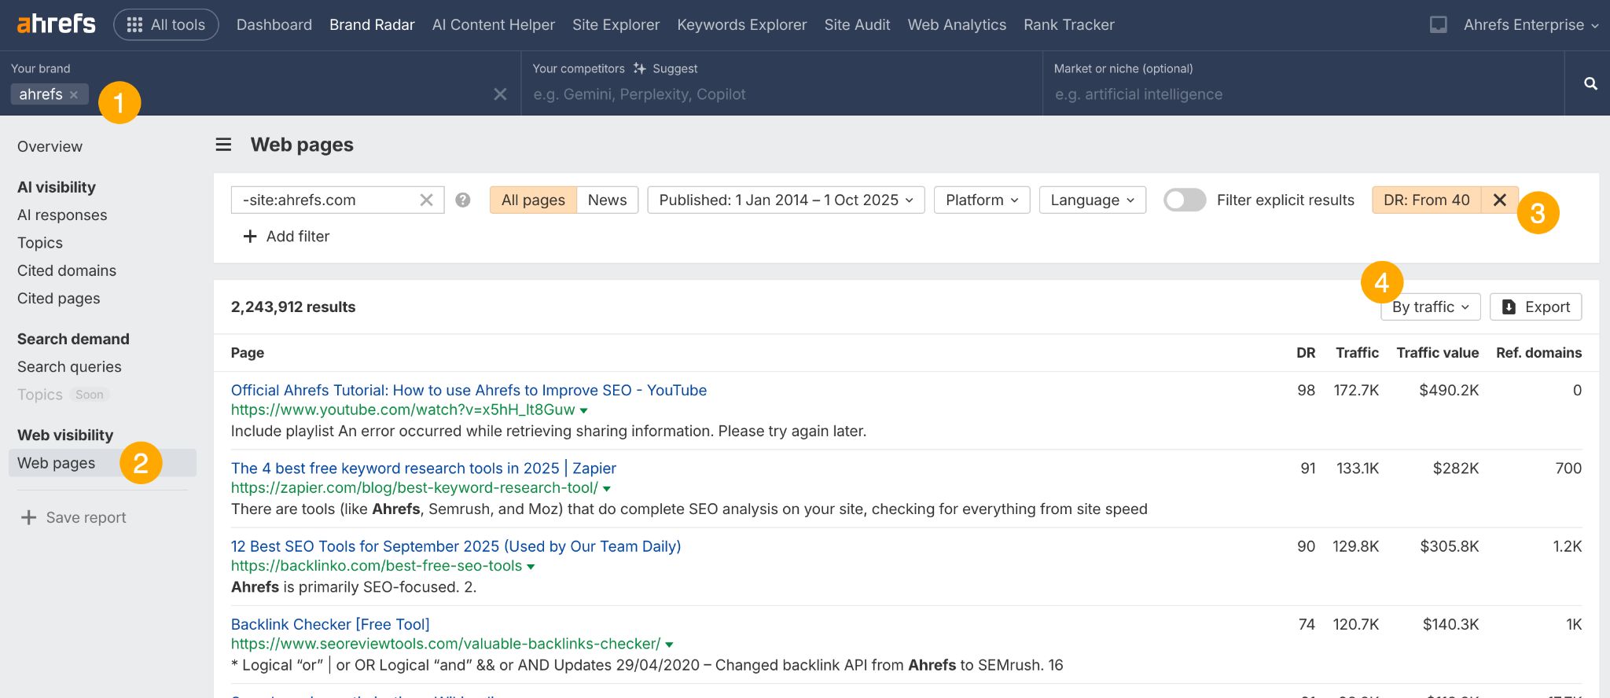Select the All pages option
Viewport: 1610px width, 698px height.
click(533, 200)
